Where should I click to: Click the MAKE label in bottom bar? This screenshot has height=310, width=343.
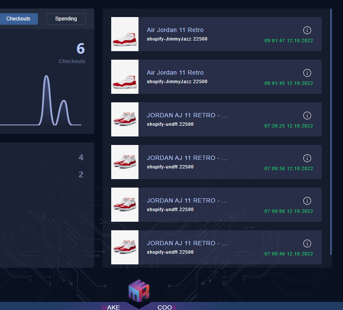[111, 307]
